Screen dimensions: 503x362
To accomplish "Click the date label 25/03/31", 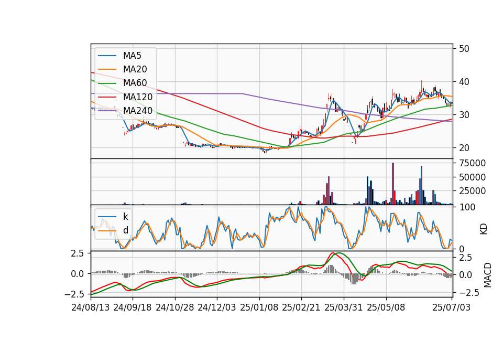I will tap(344, 307).
